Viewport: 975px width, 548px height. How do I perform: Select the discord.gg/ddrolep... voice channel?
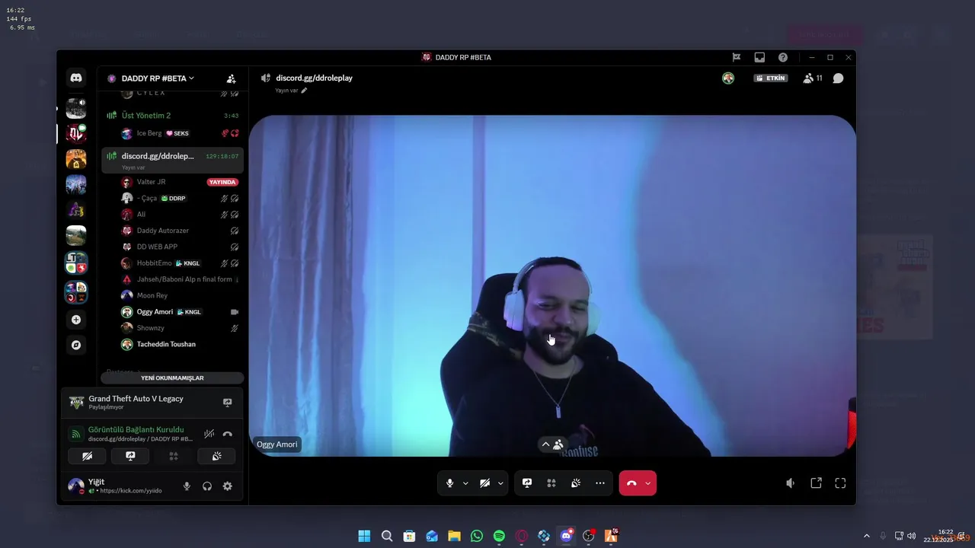pos(172,160)
